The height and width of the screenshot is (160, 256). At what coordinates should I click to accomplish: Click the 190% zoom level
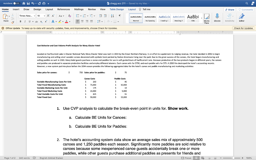tap(249, 158)
